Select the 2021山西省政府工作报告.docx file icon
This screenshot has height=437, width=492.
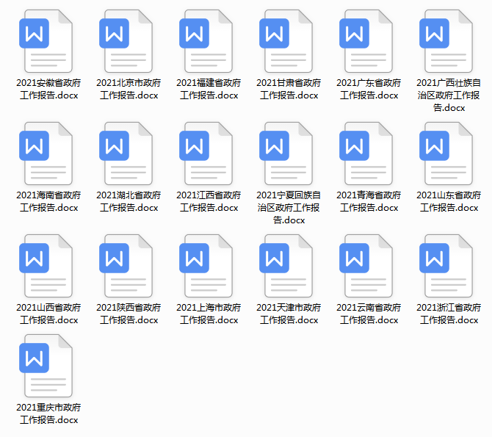click(x=48, y=266)
